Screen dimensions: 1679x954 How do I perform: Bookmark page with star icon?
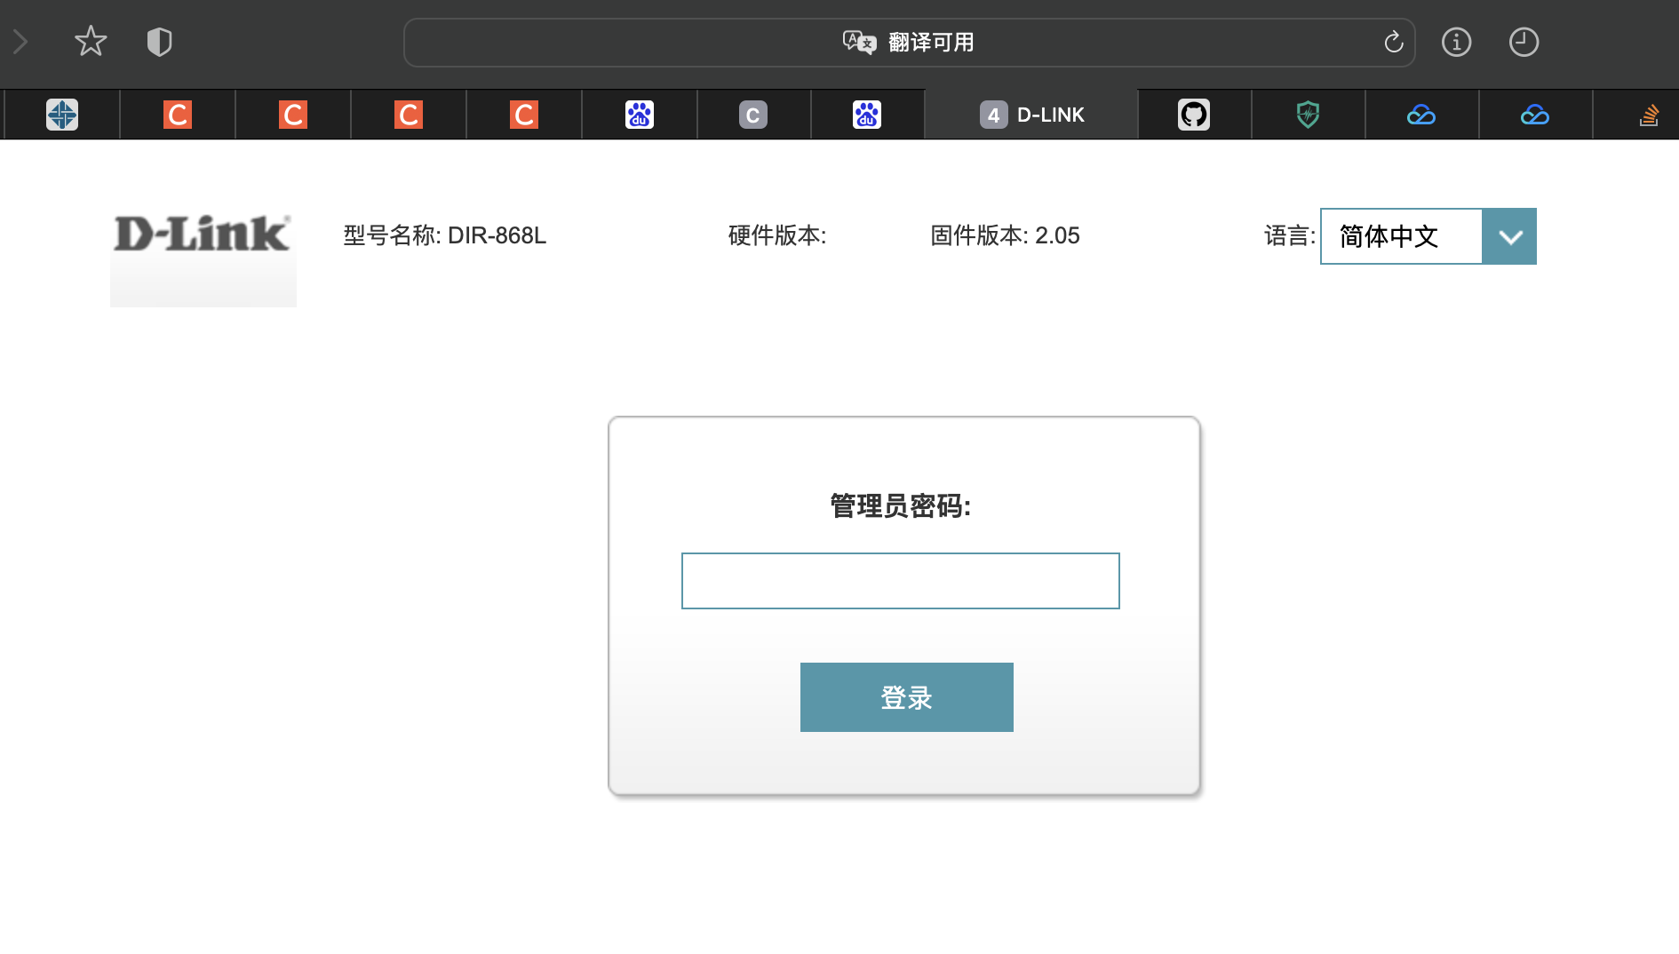91,42
